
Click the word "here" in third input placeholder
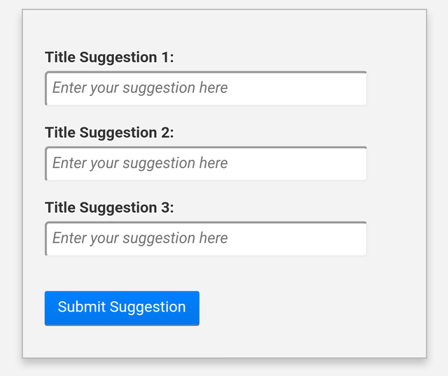click(213, 238)
